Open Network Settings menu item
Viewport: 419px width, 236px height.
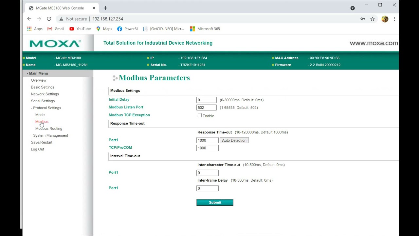45,94
